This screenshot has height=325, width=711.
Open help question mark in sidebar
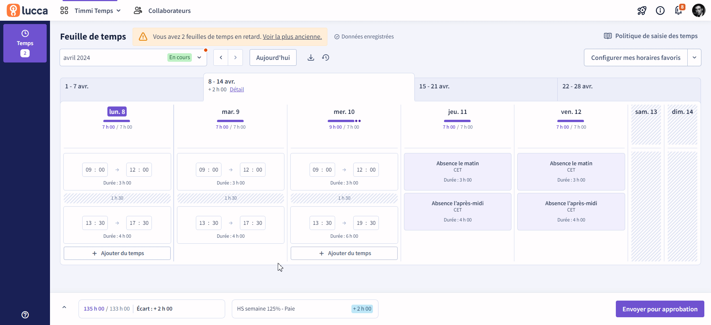point(25,315)
